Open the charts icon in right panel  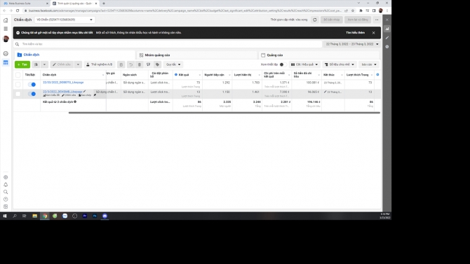387,29
